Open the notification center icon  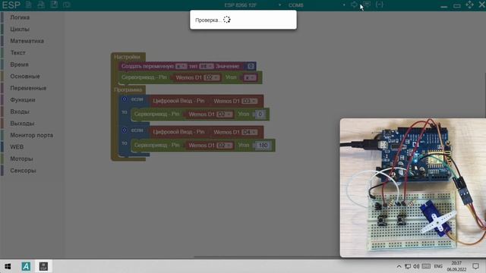coord(475,266)
